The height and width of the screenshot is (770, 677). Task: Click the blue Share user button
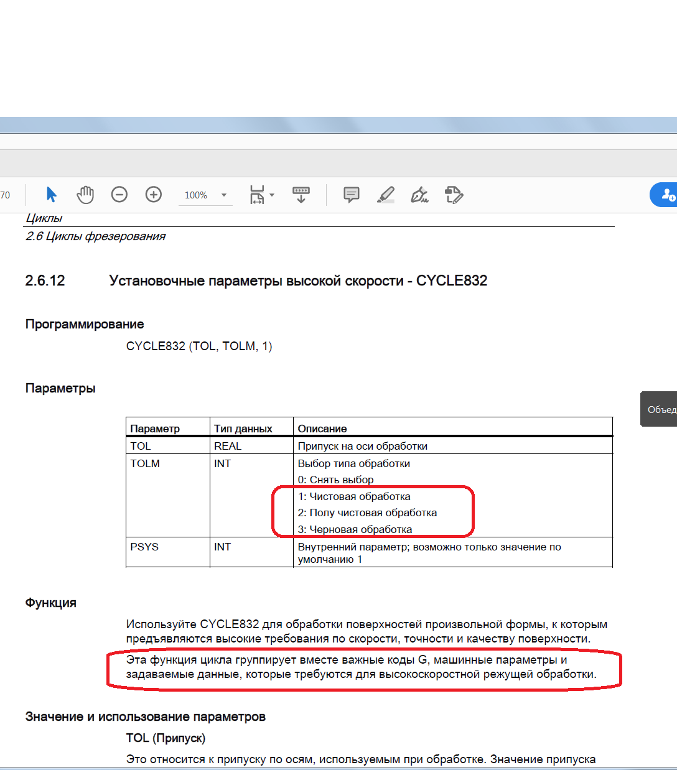tap(665, 195)
